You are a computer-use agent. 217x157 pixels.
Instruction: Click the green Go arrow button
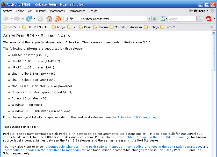pyautogui.click(x=155, y=19)
